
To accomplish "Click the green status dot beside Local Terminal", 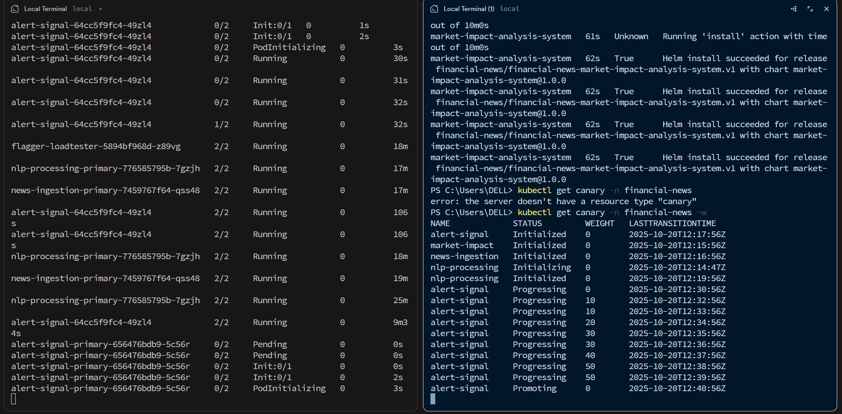I will [100, 8].
